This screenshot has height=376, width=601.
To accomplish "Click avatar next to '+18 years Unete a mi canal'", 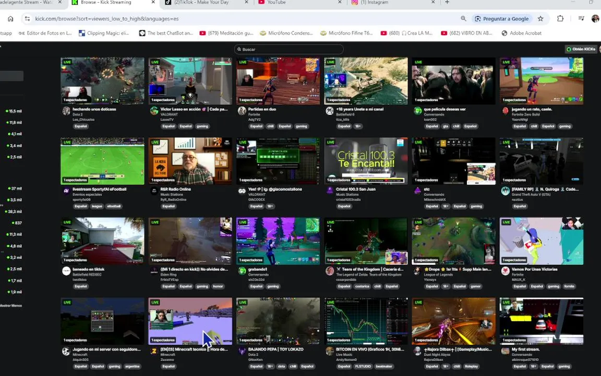I will point(330,111).
